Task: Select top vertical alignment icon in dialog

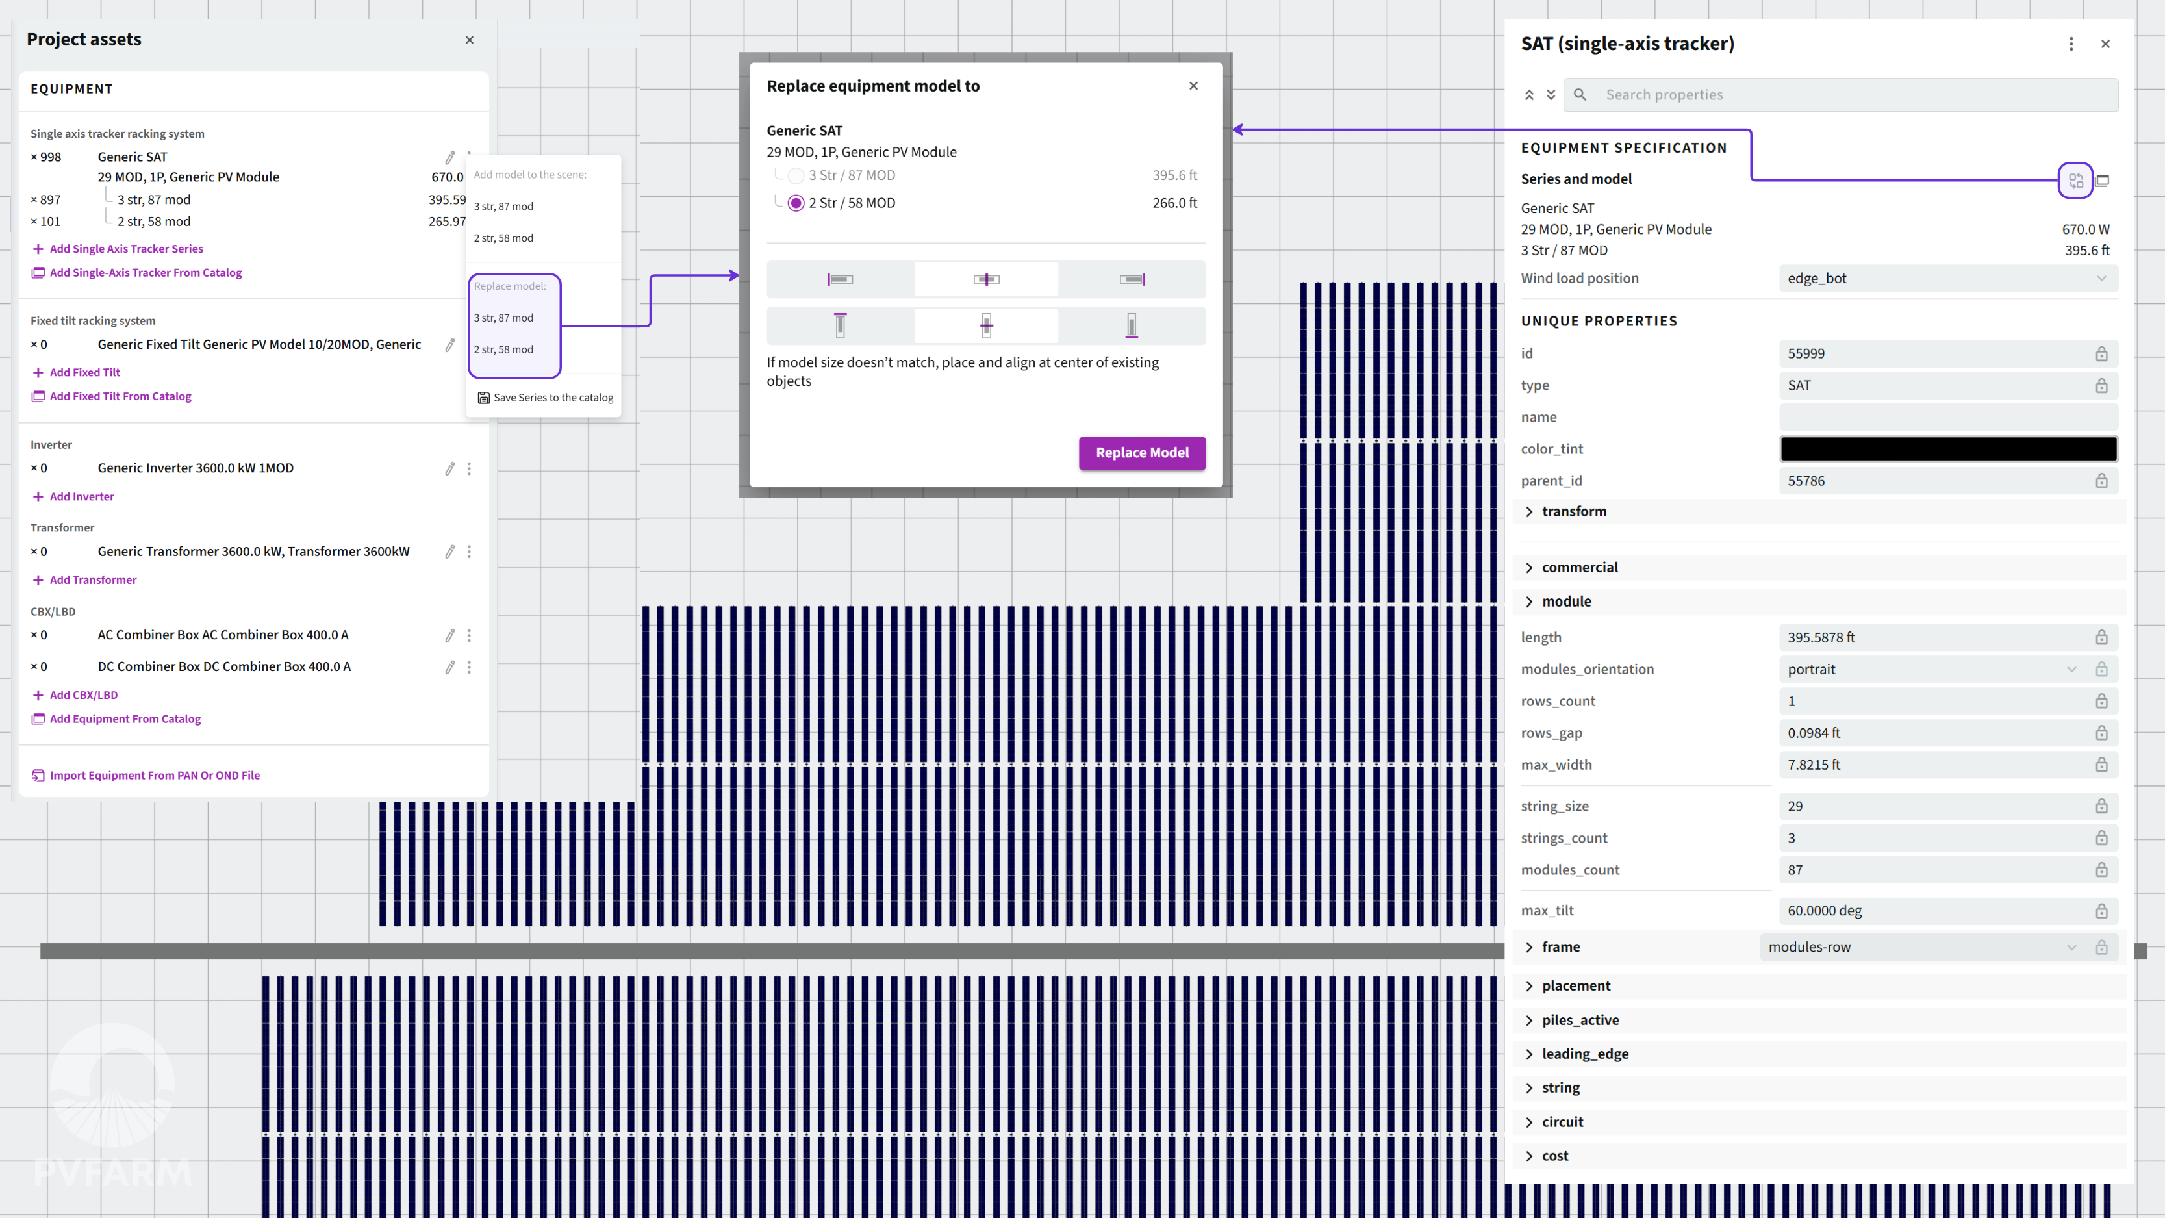Action: 840,325
